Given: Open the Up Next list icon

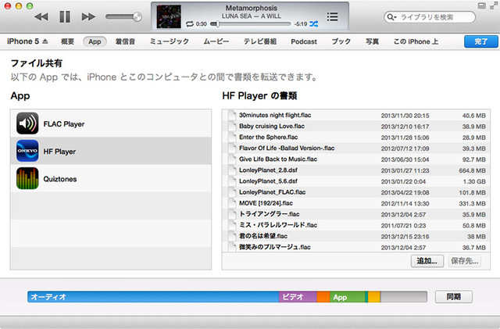Looking at the screenshot, I should point(333,16).
